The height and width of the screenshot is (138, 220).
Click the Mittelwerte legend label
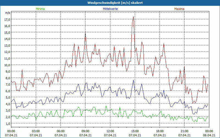pyautogui.click(x=110, y=9)
